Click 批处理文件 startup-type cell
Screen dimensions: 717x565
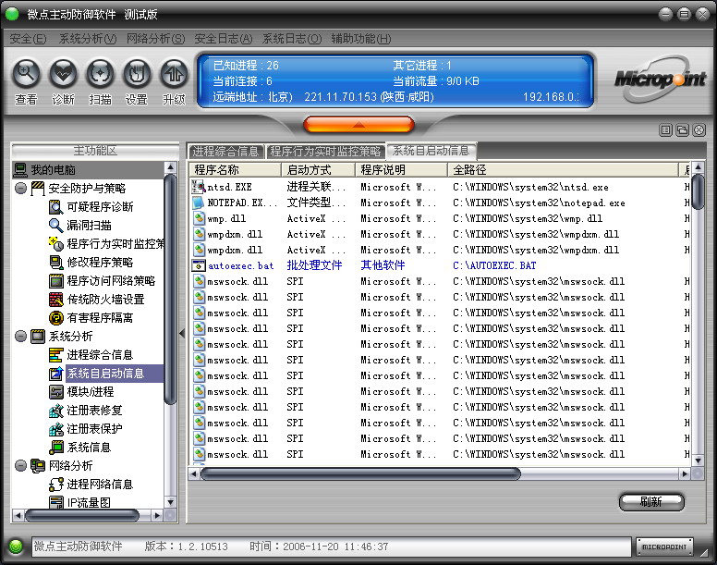(314, 265)
